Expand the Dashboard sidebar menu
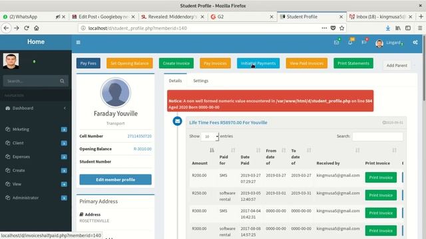The width and height of the screenshot is (426, 239). [x=36, y=108]
